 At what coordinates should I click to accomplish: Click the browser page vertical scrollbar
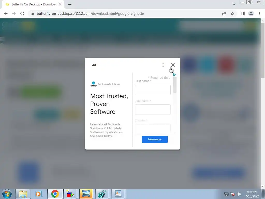coord(263,51)
